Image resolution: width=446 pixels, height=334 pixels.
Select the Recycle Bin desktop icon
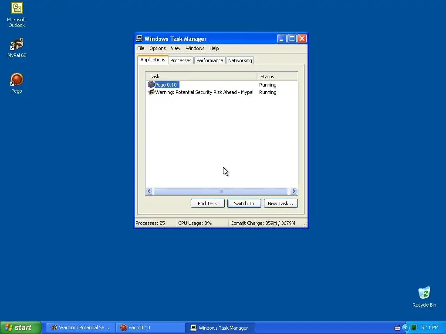point(424,297)
